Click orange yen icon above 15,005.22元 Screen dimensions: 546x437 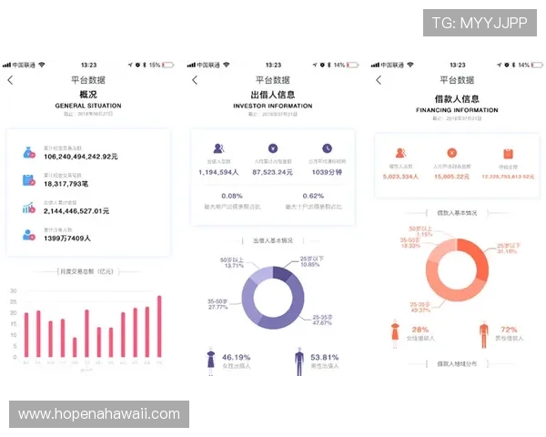click(451, 153)
